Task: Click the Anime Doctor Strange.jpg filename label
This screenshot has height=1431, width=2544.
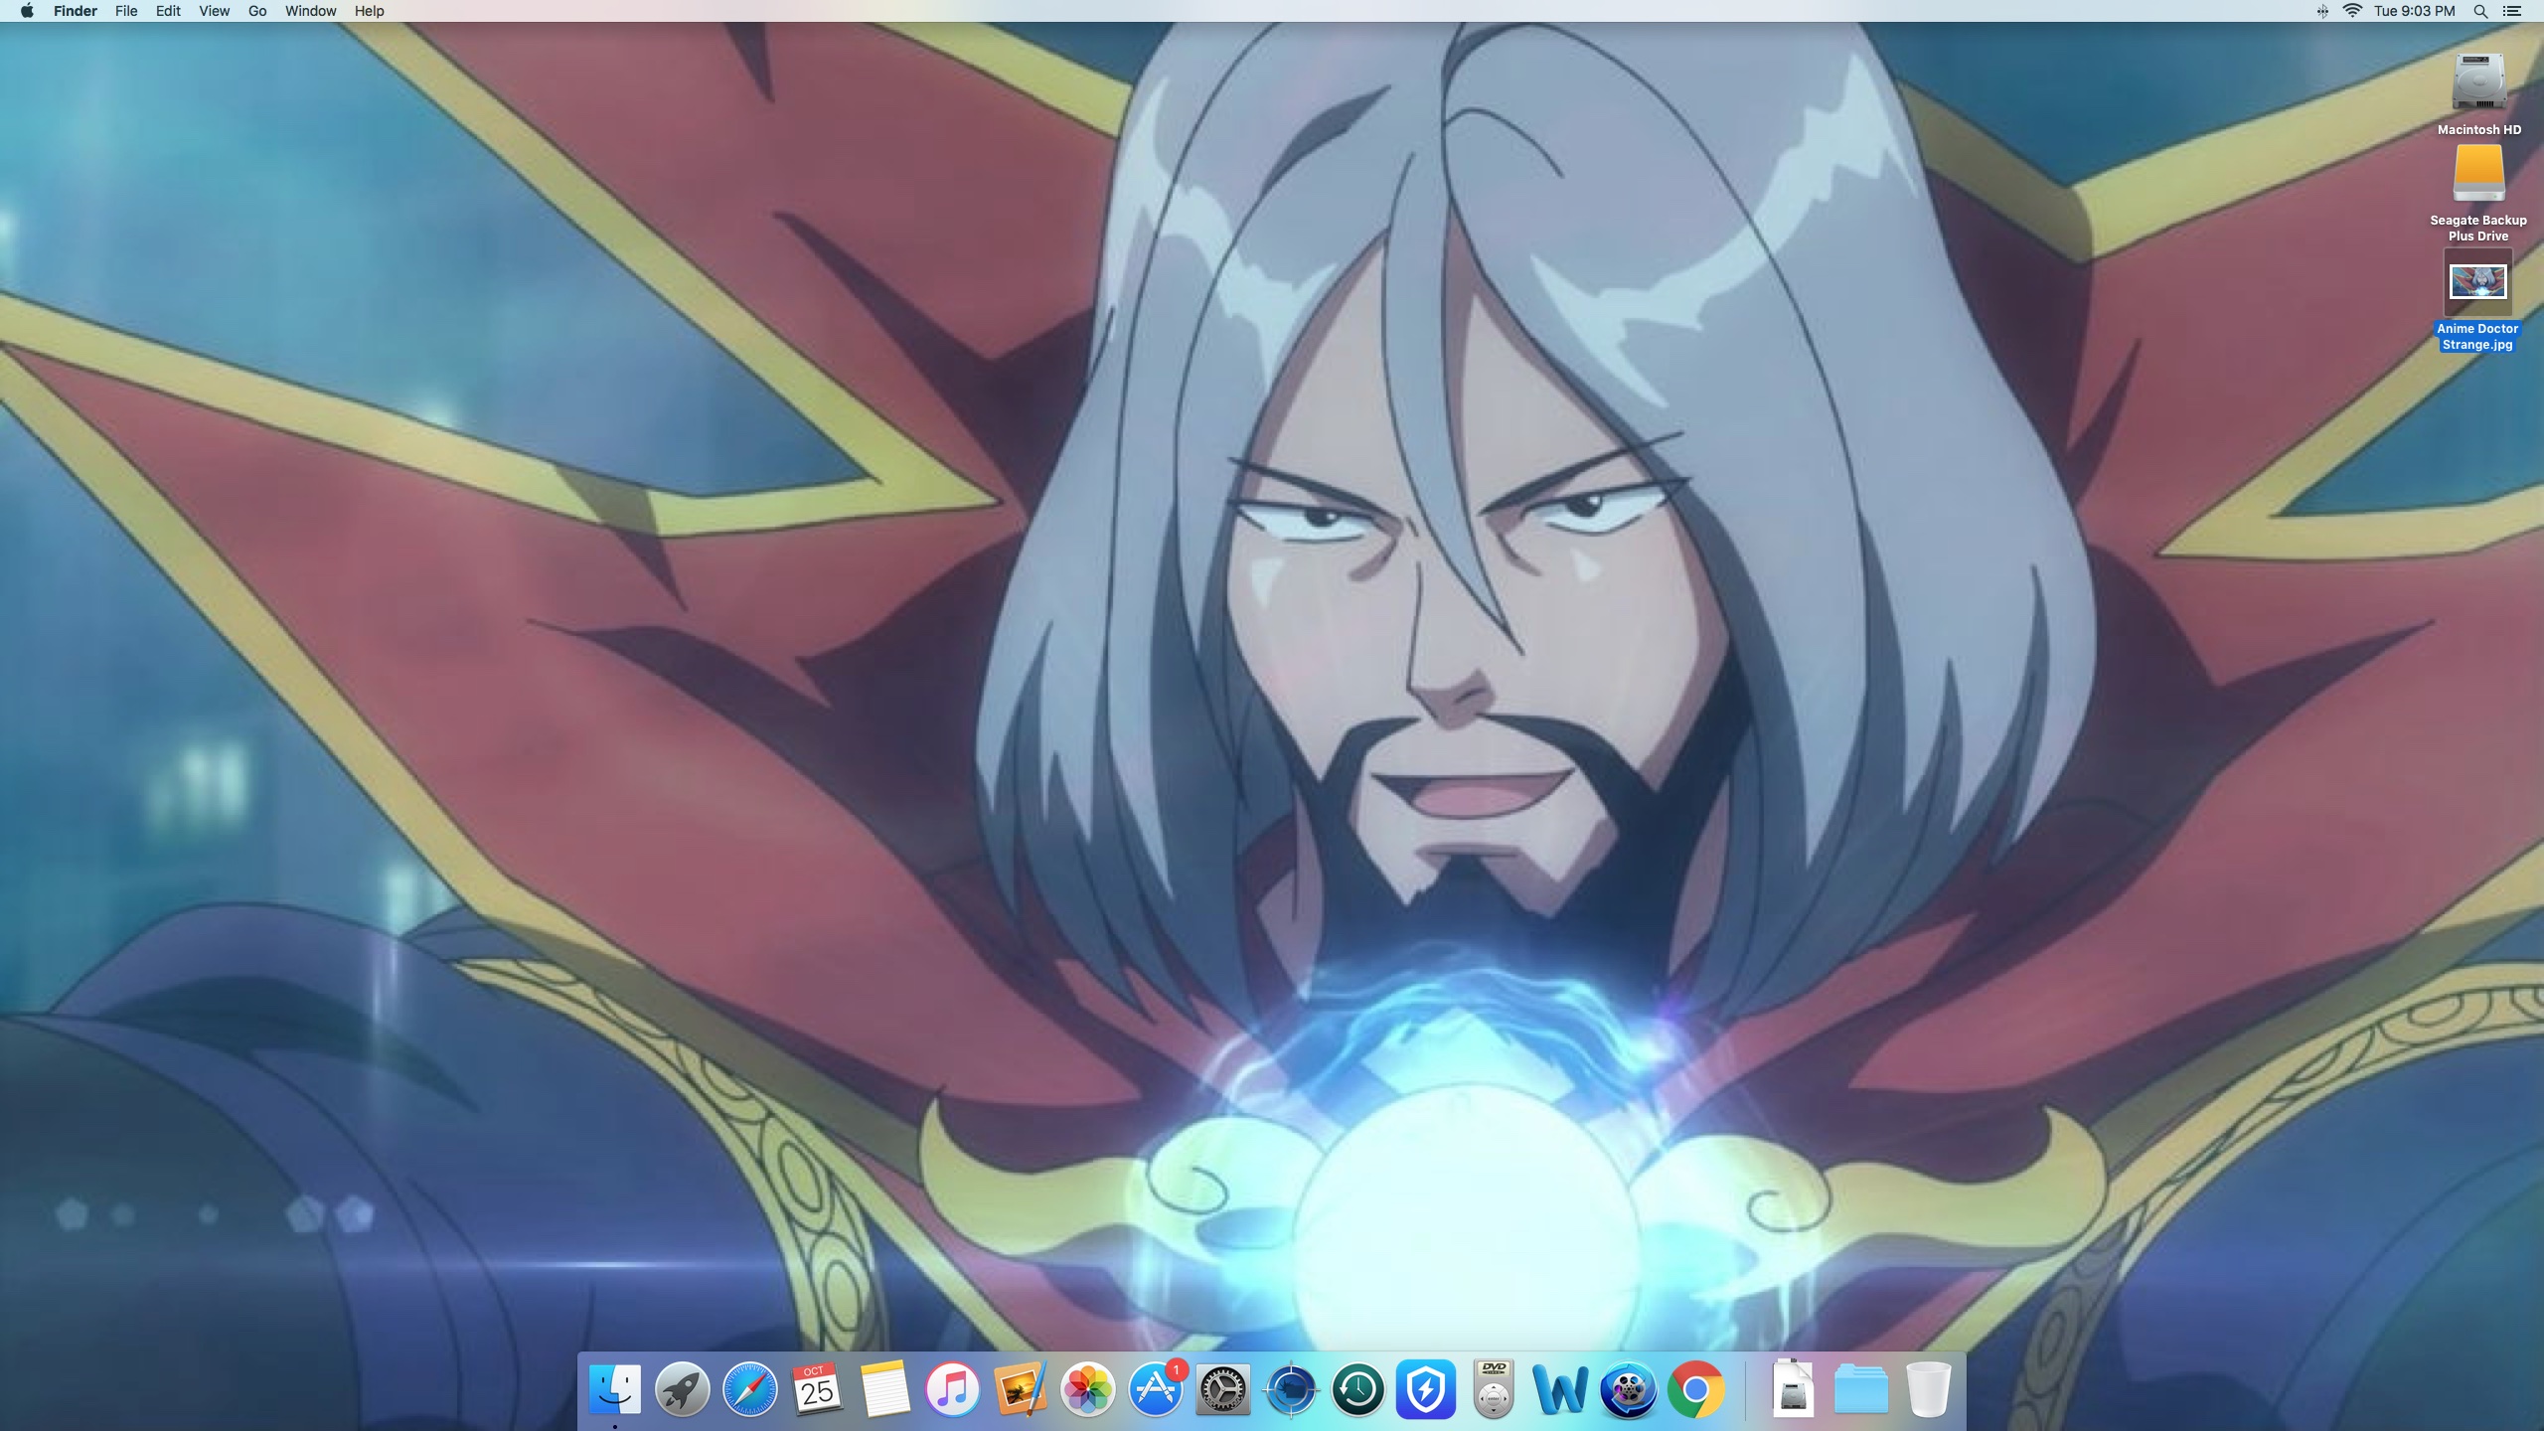Action: pos(2477,336)
